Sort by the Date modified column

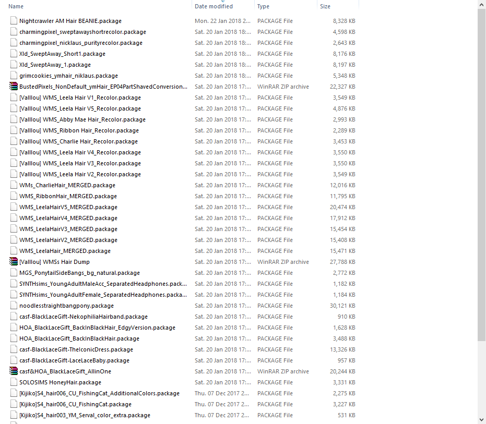(x=214, y=6)
